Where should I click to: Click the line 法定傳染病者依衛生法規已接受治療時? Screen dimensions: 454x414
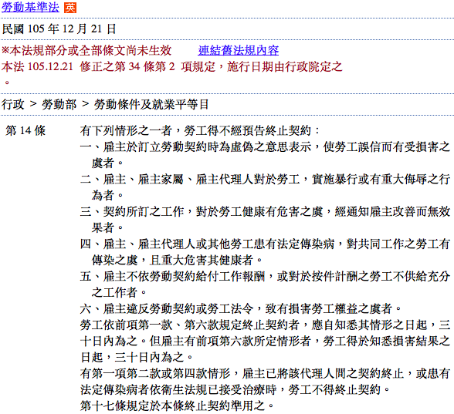[x=235, y=390]
